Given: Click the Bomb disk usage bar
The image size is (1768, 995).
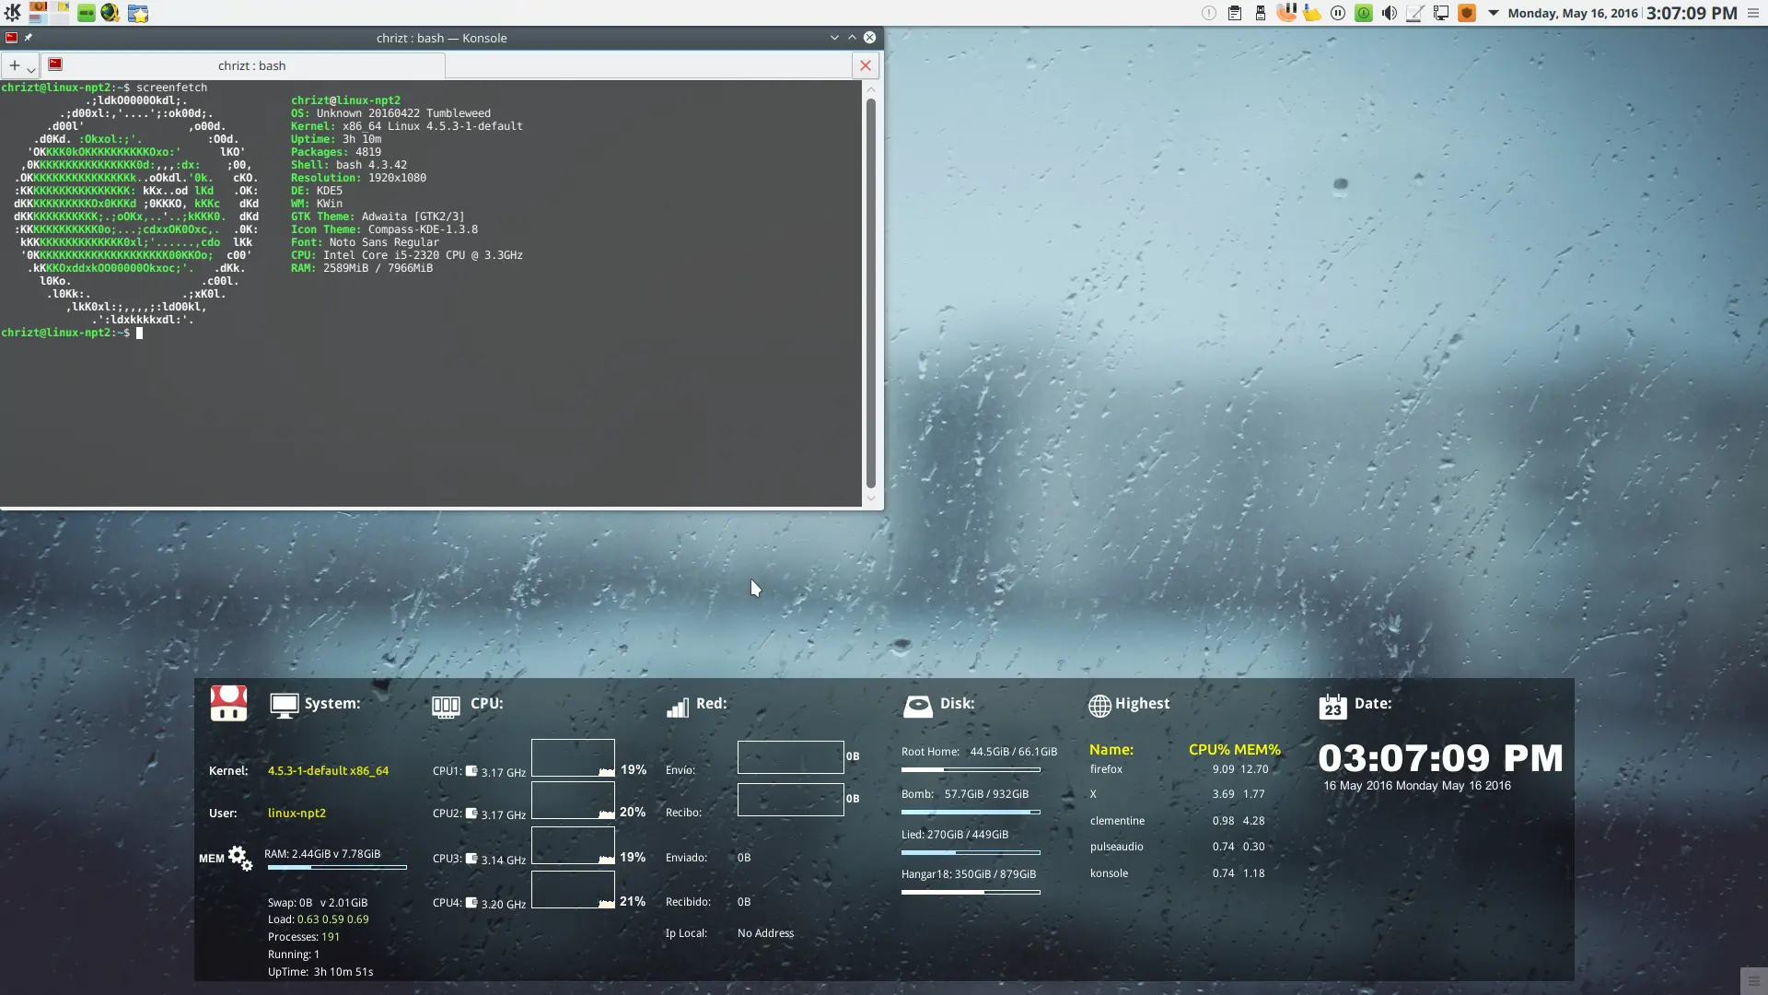Looking at the screenshot, I should pyautogui.click(x=971, y=812).
